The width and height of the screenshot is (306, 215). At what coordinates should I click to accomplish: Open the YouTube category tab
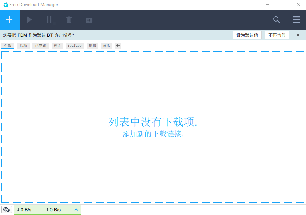tap(74, 45)
